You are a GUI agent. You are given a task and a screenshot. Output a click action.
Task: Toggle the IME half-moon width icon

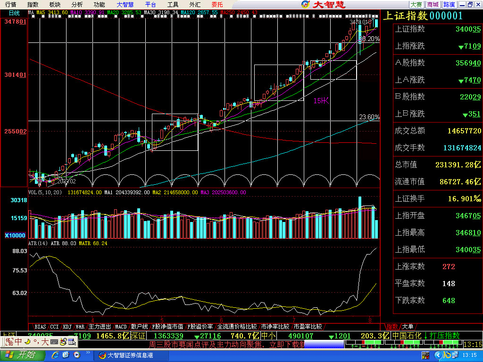click(x=27, y=341)
